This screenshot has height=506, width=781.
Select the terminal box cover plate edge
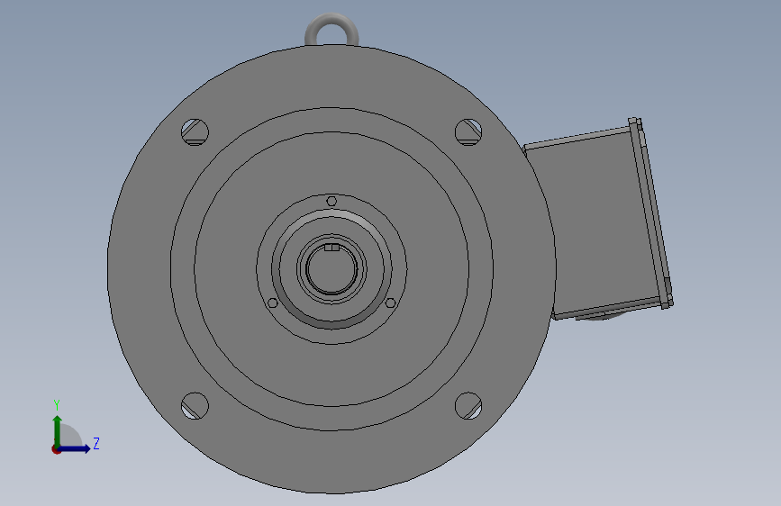(652, 213)
